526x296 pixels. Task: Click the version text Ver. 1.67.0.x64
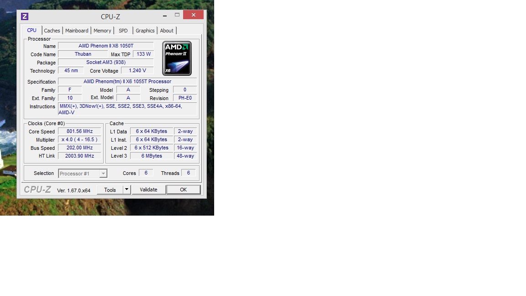coord(74,190)
